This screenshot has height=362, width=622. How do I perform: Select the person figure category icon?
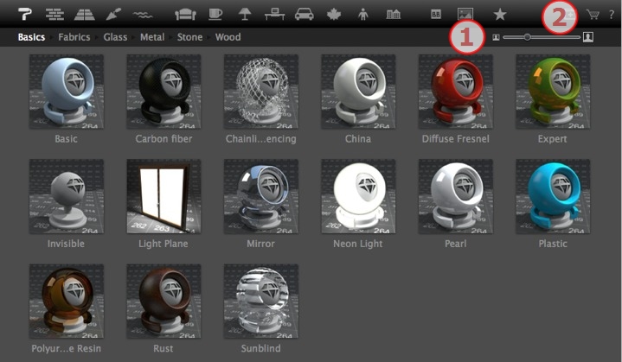[x=362, y=14]
